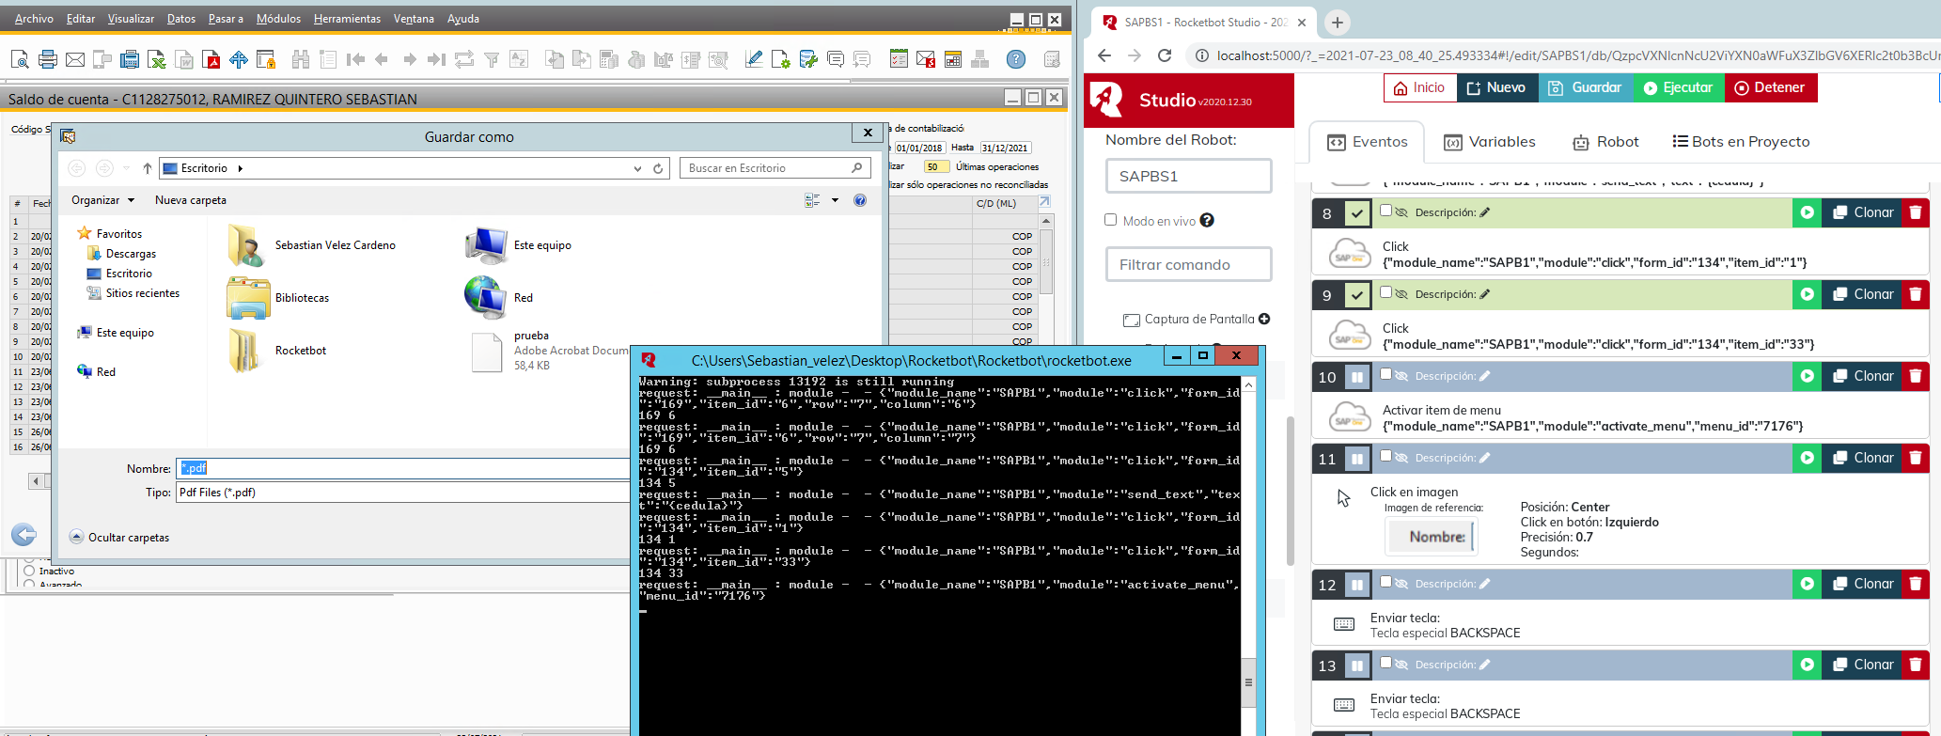Click the Guardar button in Rocketbot Studio
This screenshot has height=736, width=1941.
(1585, 87)
